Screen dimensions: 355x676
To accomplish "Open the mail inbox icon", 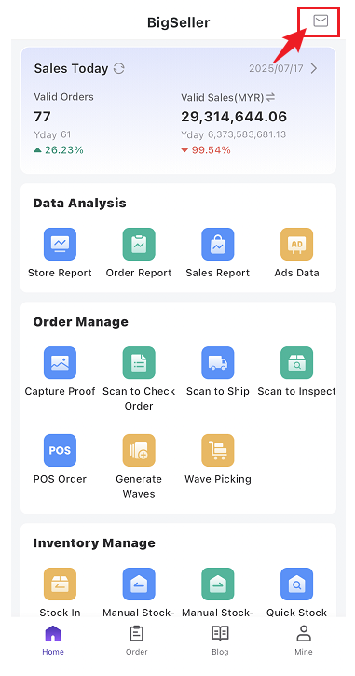I will click(x=321, y=21).
